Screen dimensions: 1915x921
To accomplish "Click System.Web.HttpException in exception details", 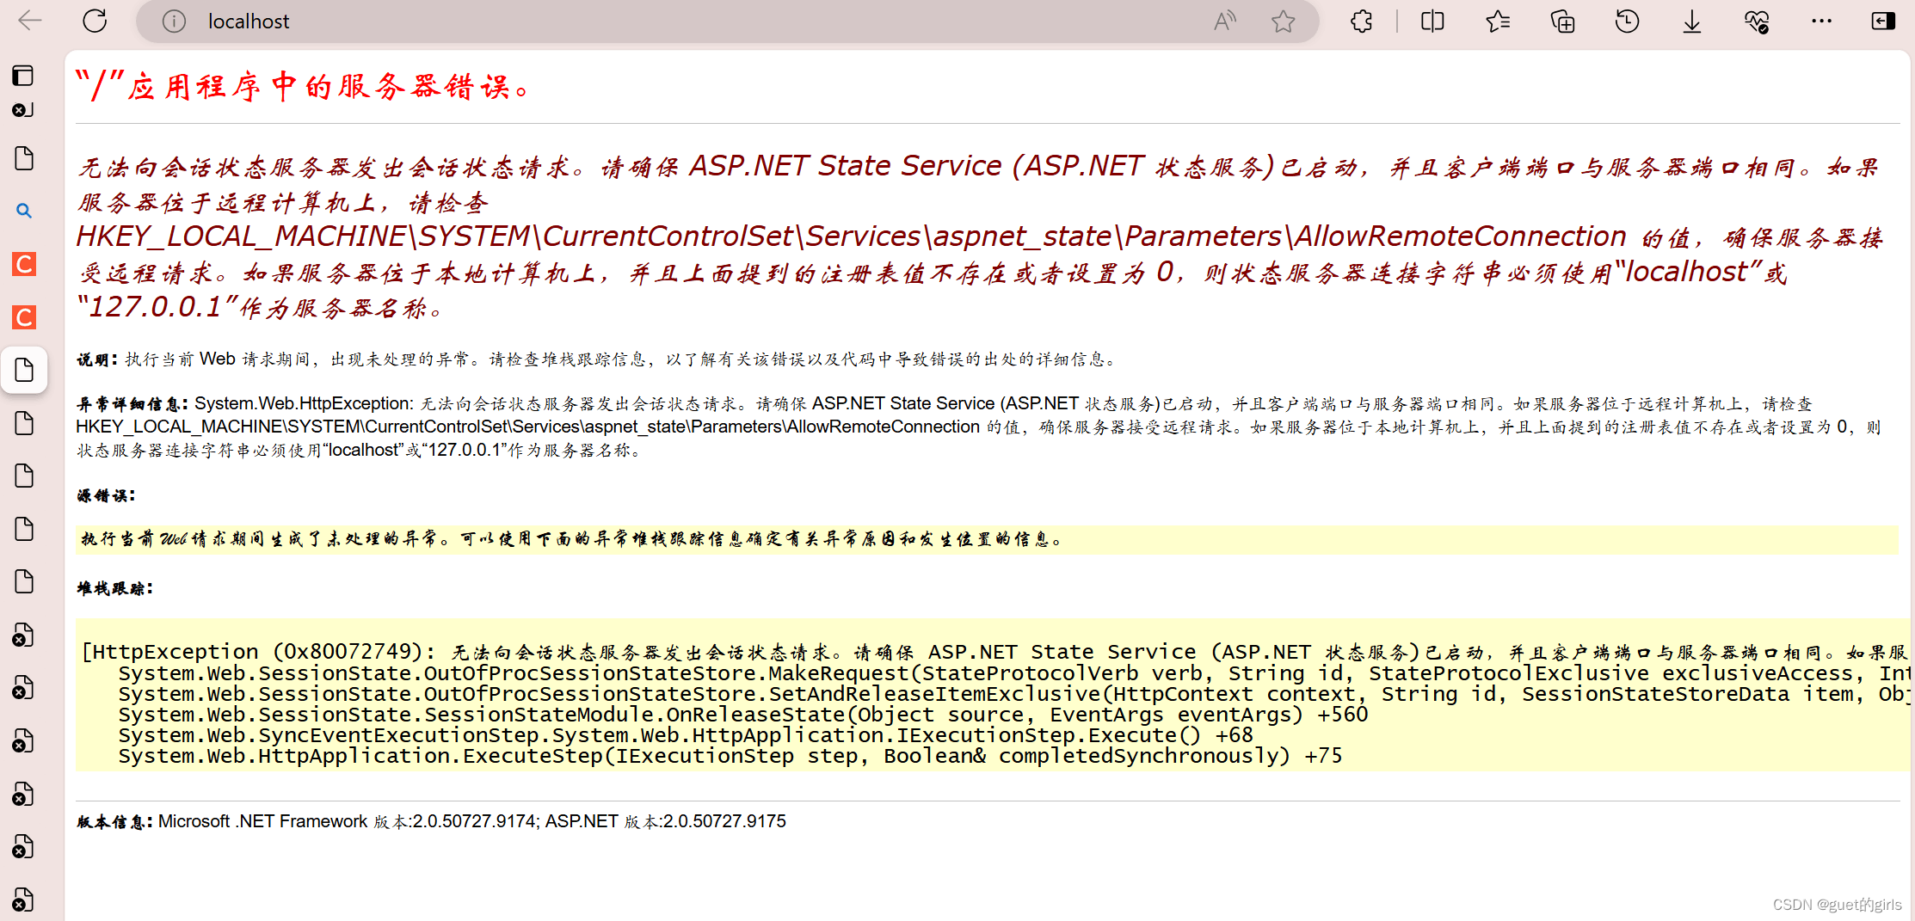I will 304,404.
